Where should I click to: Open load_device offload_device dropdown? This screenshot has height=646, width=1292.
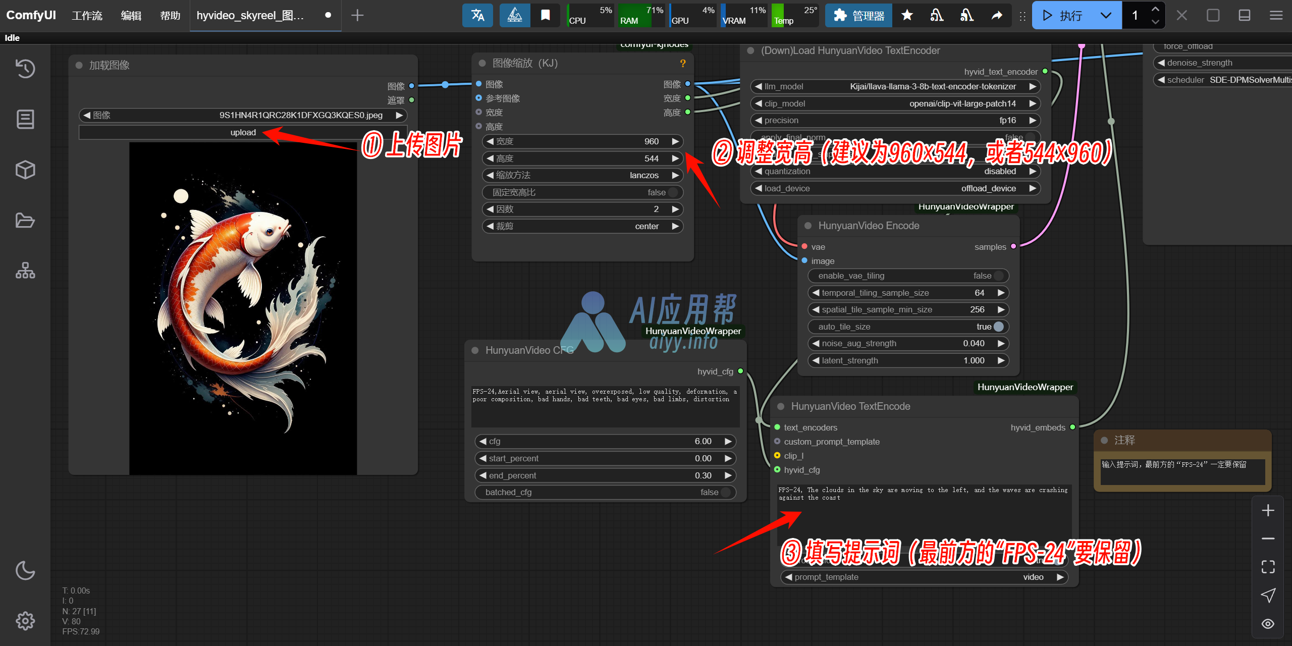(x=896, y=188)
